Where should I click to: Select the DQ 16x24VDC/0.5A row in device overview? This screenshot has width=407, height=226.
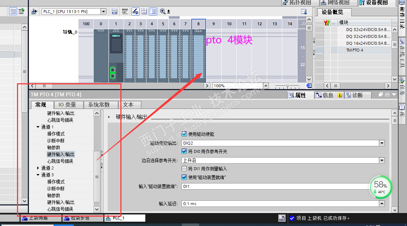tap(353, 43)
